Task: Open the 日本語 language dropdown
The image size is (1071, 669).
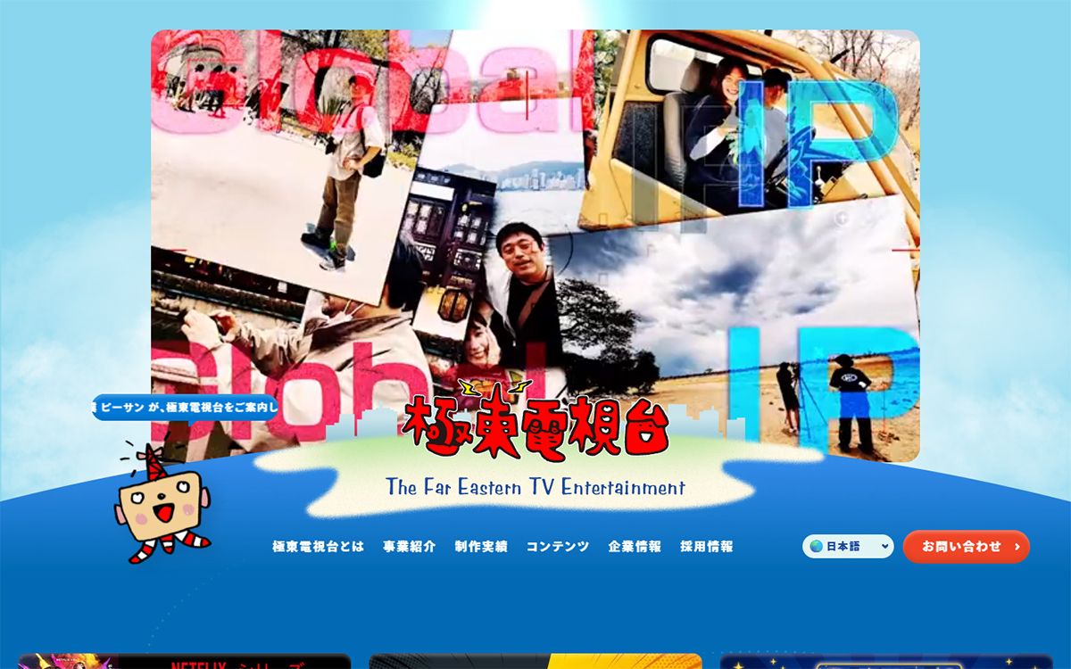Action: pos(848,546)
